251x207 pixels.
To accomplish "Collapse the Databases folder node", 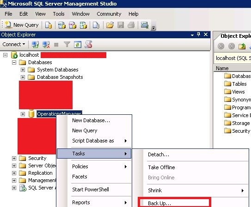I will [x=14, y=62].
